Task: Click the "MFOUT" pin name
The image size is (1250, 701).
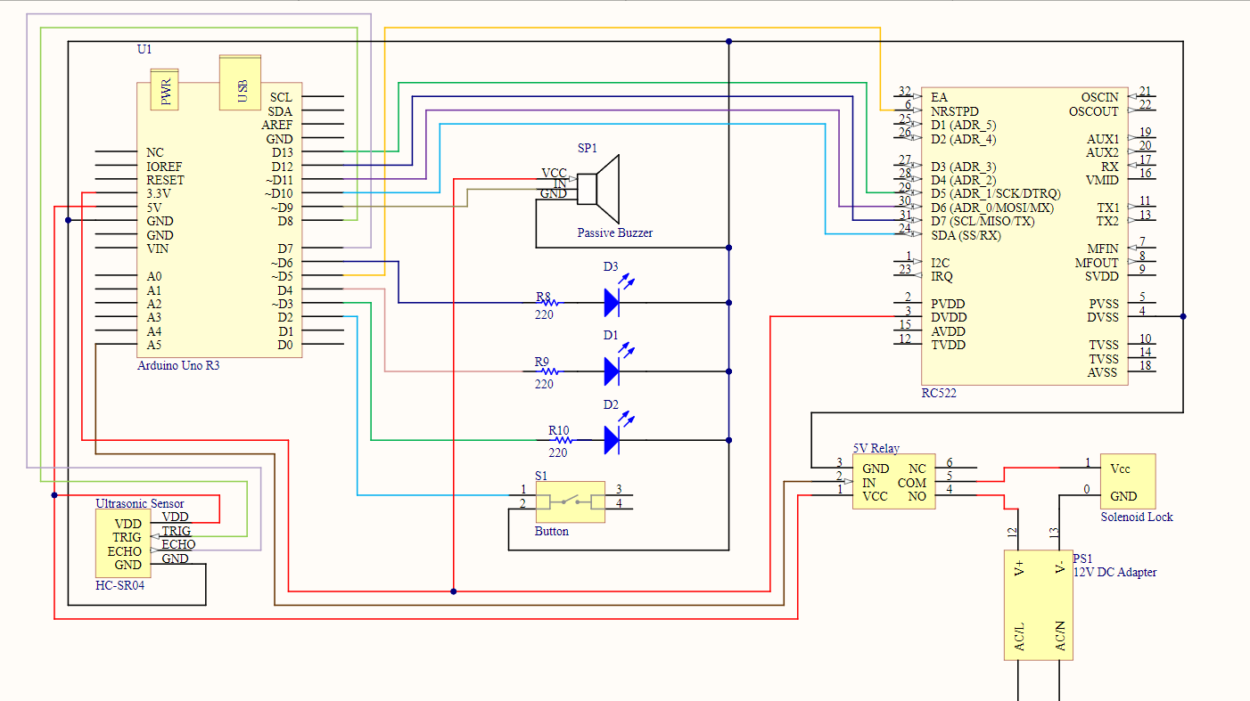Action: point(1097,263)
